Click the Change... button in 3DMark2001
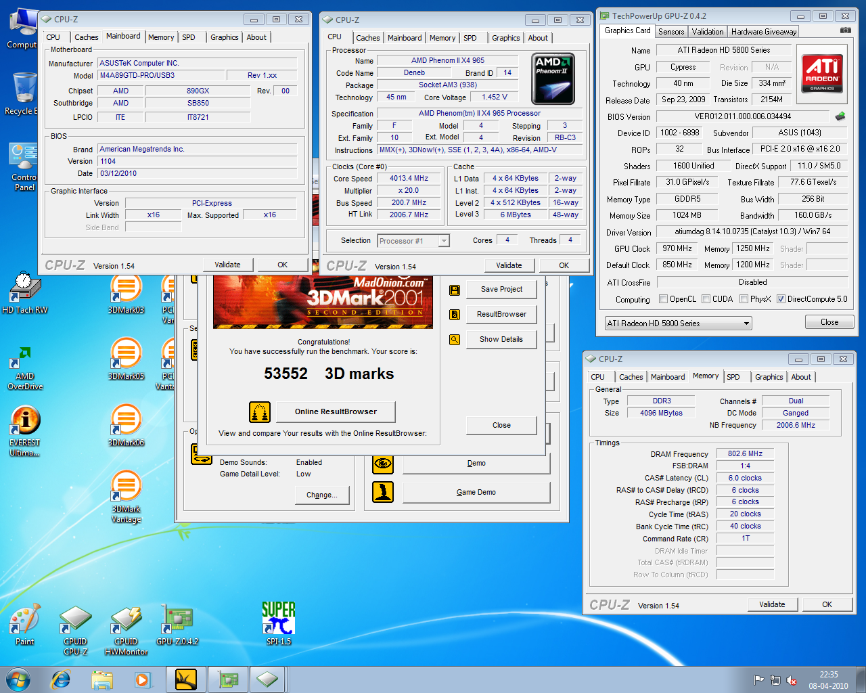The width and height of the screenshot is (866, 693). pos(322,495)
